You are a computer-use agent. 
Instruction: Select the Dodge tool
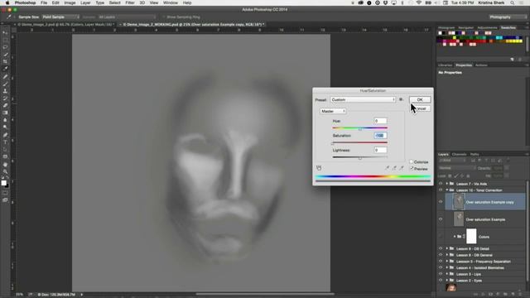pyautogui.click(x=5, y=127)
